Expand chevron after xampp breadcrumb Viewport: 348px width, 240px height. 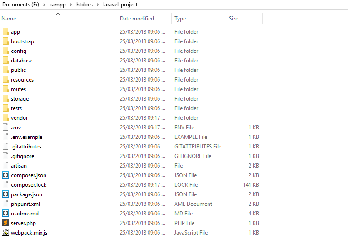pyautogui.click(x=71, y=5)
